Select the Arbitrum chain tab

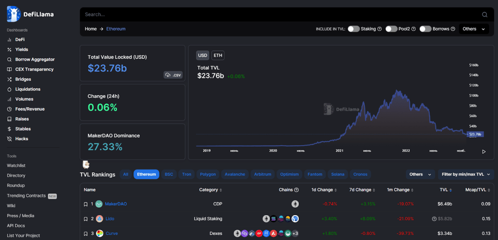pyautogui.click(x=263, y=174)
